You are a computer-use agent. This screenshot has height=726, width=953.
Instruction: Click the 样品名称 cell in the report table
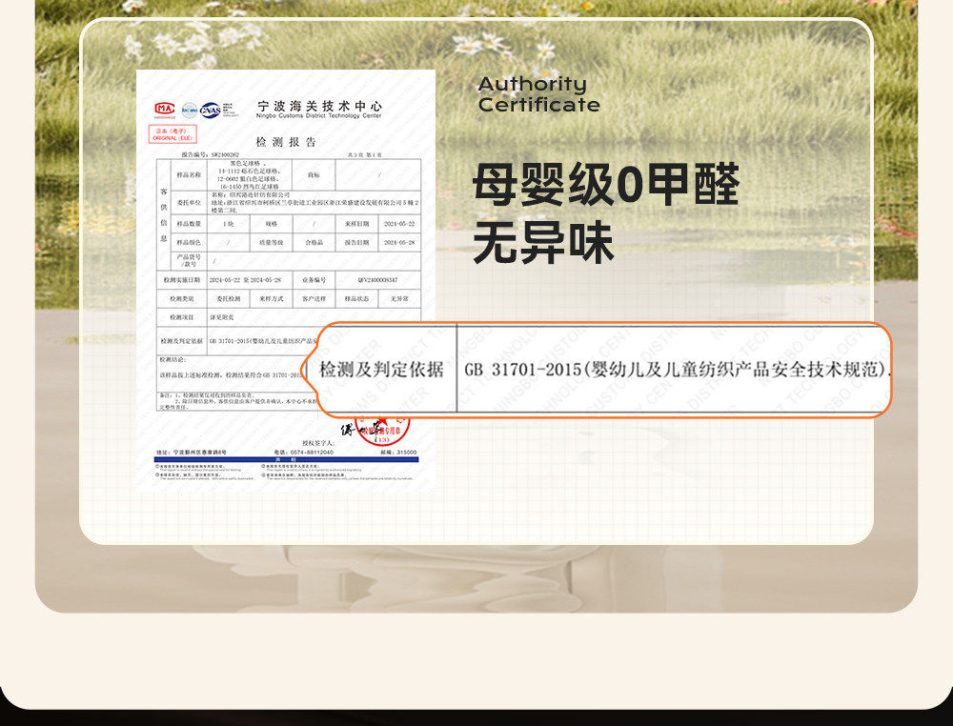[189, 175]
